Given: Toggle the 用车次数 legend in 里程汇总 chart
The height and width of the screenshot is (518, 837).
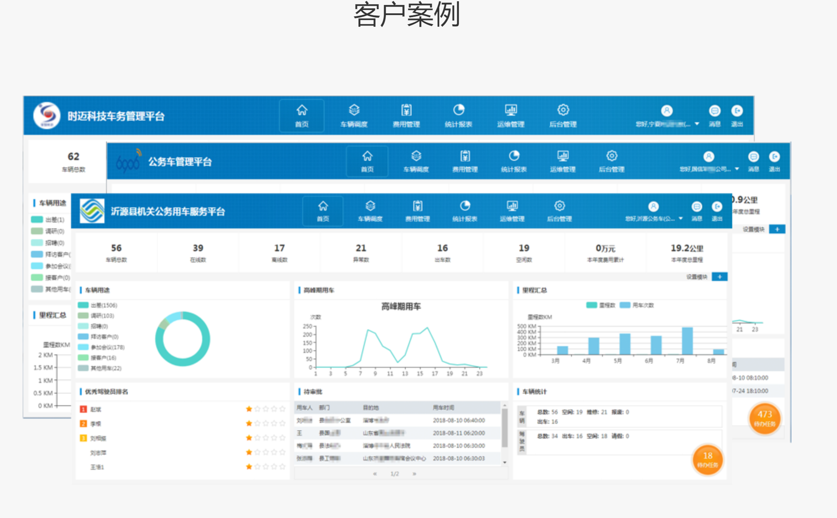Looking at the screenshot, I should [625, 305].
